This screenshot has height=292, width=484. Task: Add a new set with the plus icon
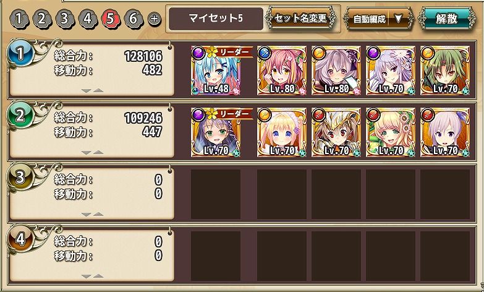pyautogui.click(x=155, y=19)
